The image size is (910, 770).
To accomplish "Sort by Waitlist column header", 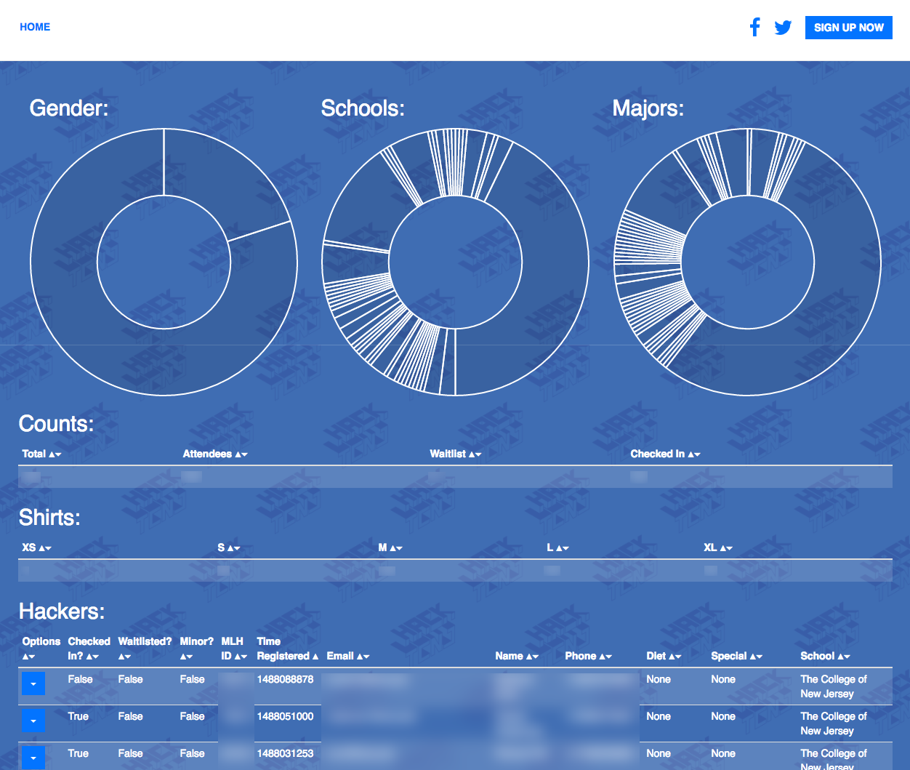I will [x=455, y=454].
